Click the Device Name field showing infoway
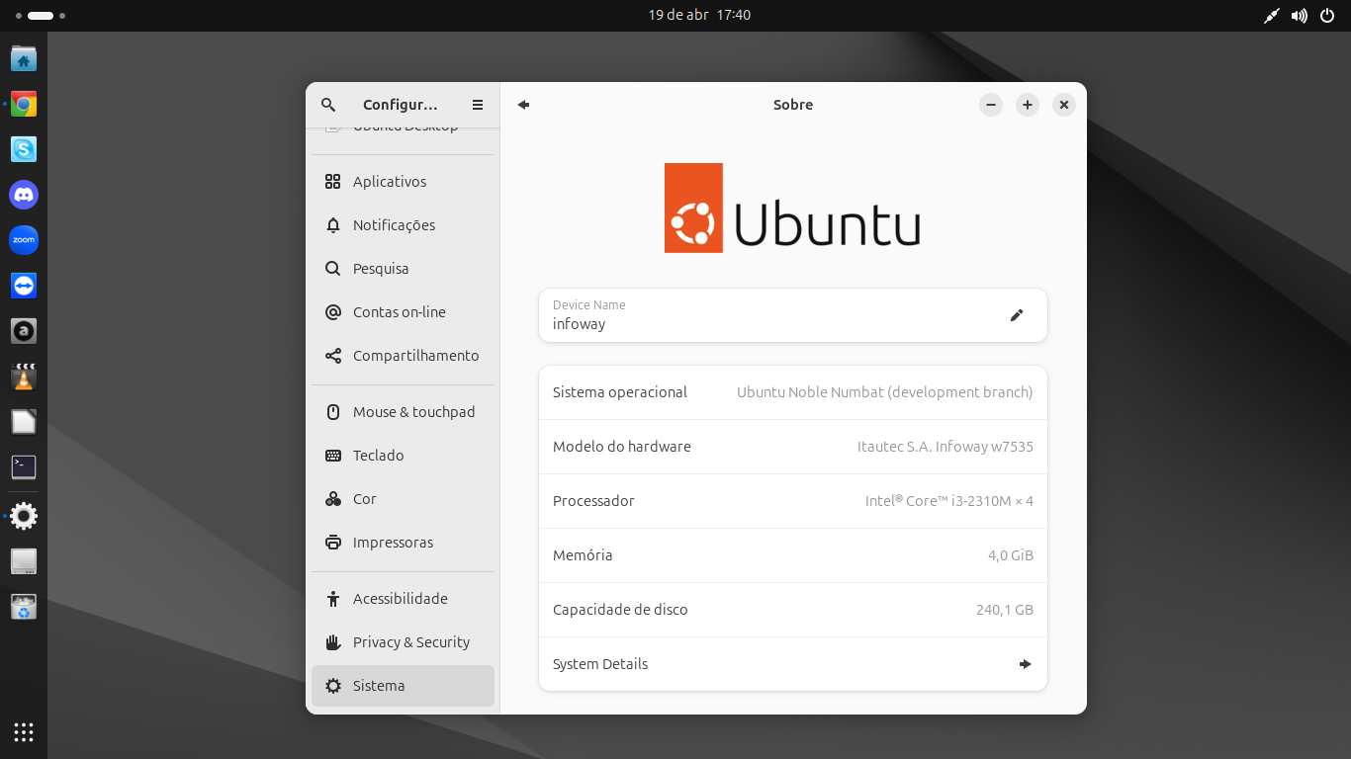This screenshot has height=759, width=1351. [793, 315]
